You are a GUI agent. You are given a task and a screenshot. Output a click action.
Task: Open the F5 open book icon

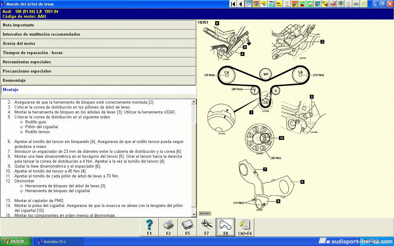[x=187, y=227]
